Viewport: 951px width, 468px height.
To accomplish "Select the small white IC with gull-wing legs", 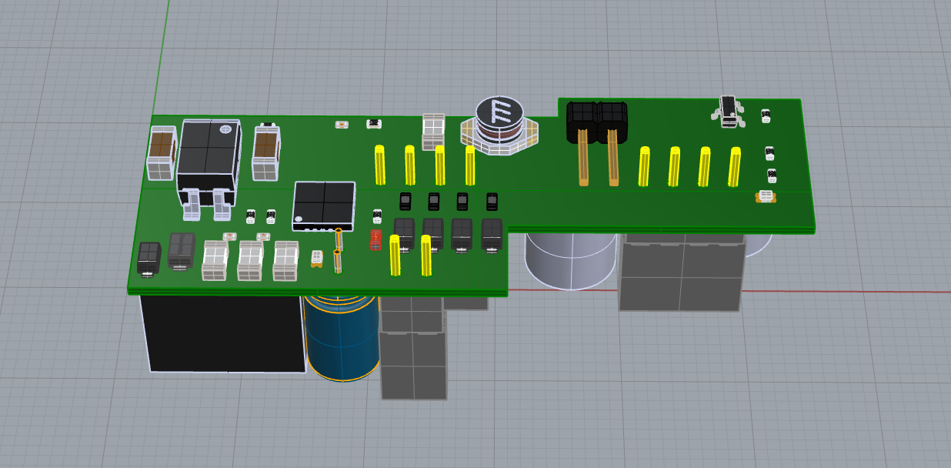I will 728,109.
